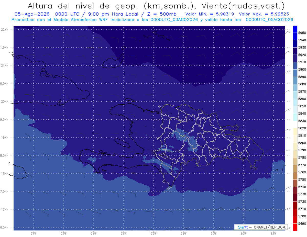The image size is (307, 237).
Task: Click the 17N latitude label
Action: point(4,210)
